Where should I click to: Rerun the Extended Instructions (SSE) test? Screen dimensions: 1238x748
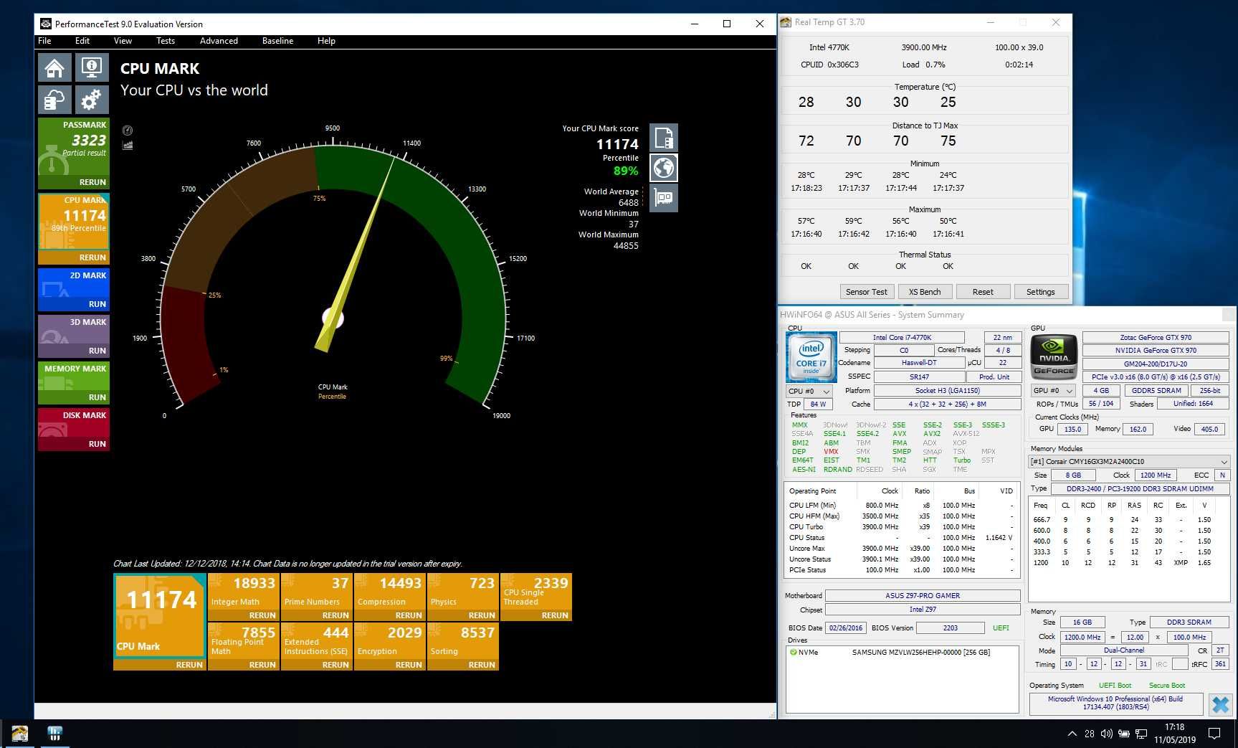(335, 665)
